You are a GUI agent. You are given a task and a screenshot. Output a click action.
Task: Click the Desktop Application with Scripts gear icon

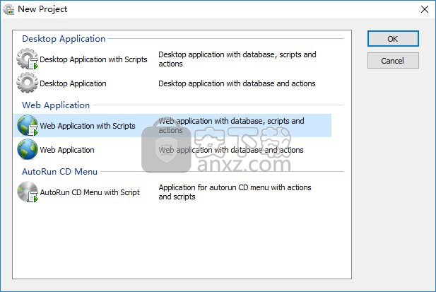tap(28, 59)
